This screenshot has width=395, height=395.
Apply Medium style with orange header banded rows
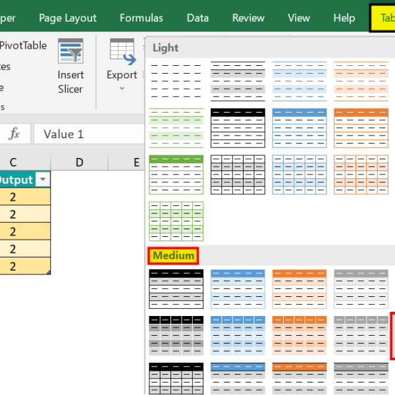pos(300,289)
